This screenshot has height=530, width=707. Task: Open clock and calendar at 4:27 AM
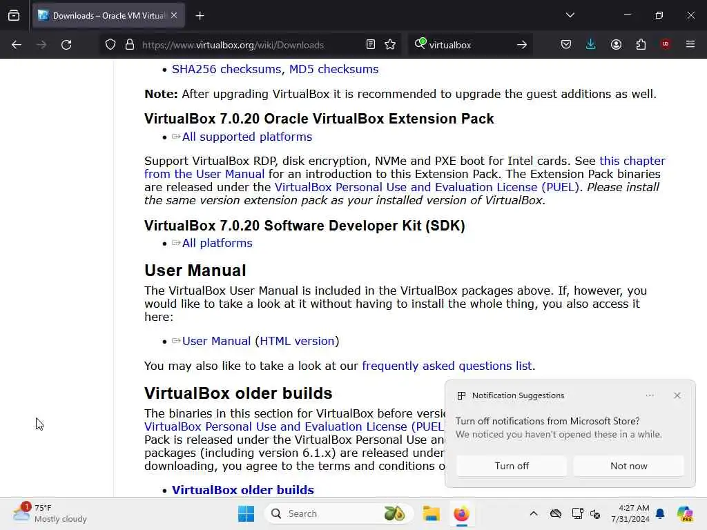click(x=630, y=513)
